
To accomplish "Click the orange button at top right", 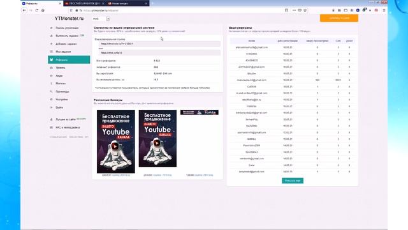I will click(339, 18).
